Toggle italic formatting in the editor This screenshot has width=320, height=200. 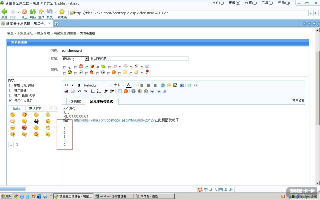pyautogui.click(x=73, y=85)
